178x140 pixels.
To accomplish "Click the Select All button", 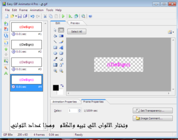I will pos(77,31).
